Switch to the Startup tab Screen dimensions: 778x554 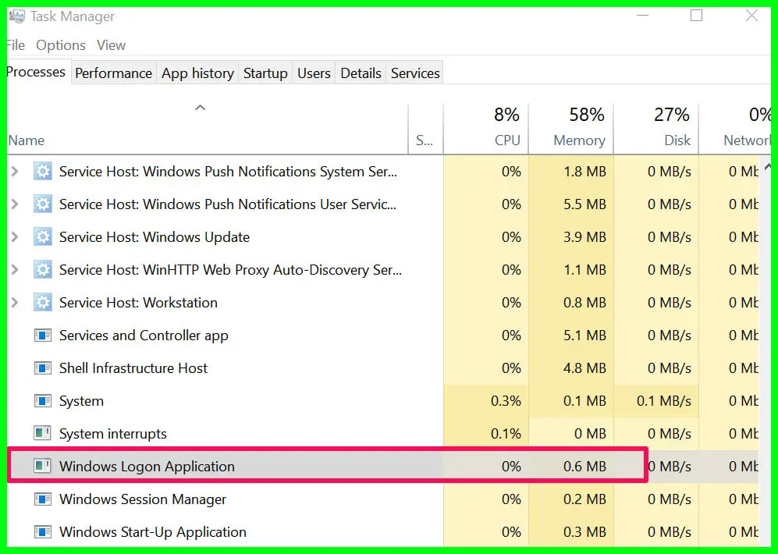coord(265,73)
